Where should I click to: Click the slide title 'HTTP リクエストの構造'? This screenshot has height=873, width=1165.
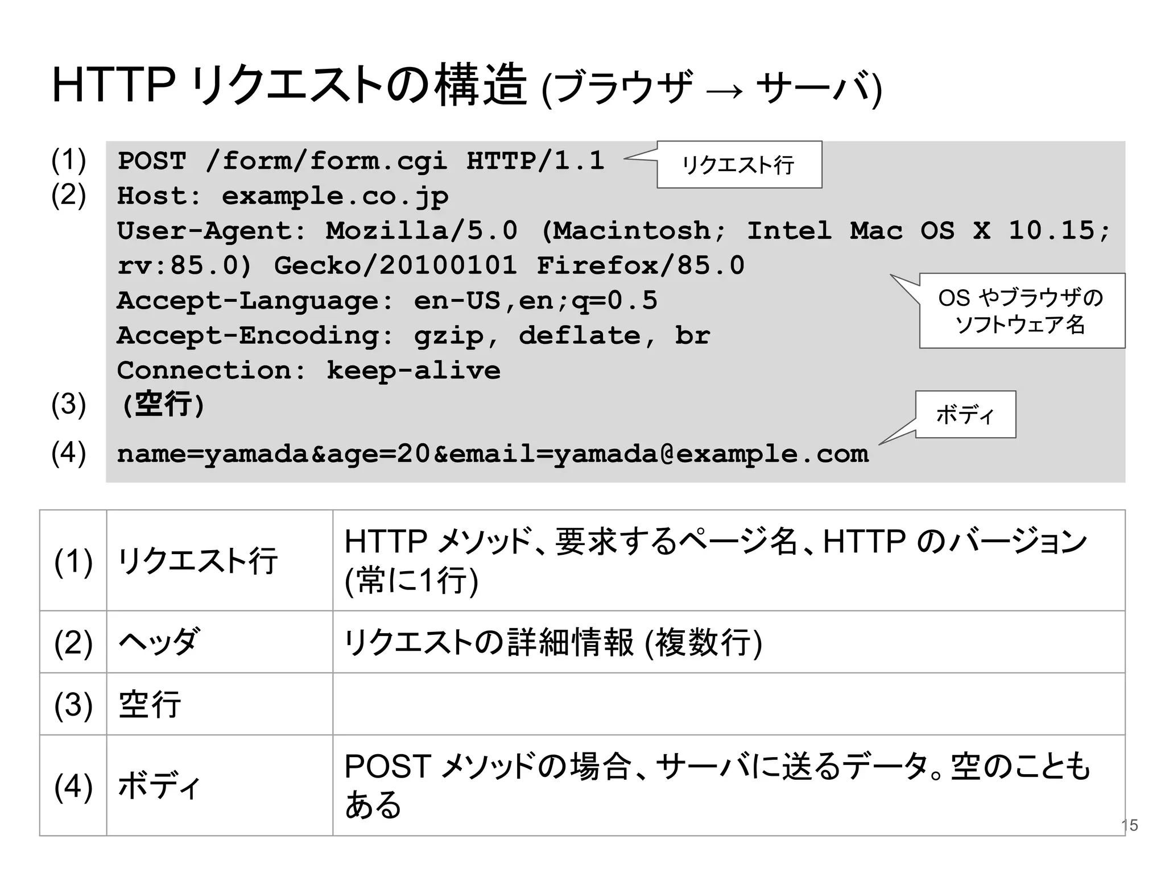(289, 85)
